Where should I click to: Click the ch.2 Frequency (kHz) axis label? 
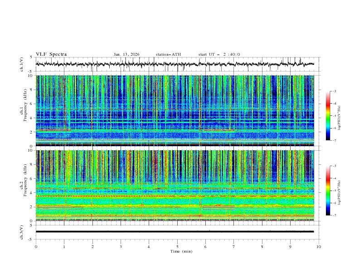25,186
